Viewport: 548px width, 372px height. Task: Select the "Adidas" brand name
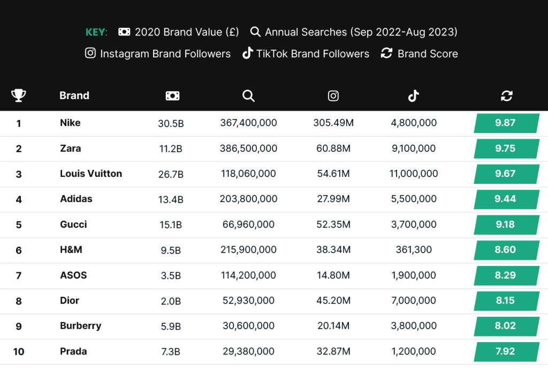[x=76, y=199]
